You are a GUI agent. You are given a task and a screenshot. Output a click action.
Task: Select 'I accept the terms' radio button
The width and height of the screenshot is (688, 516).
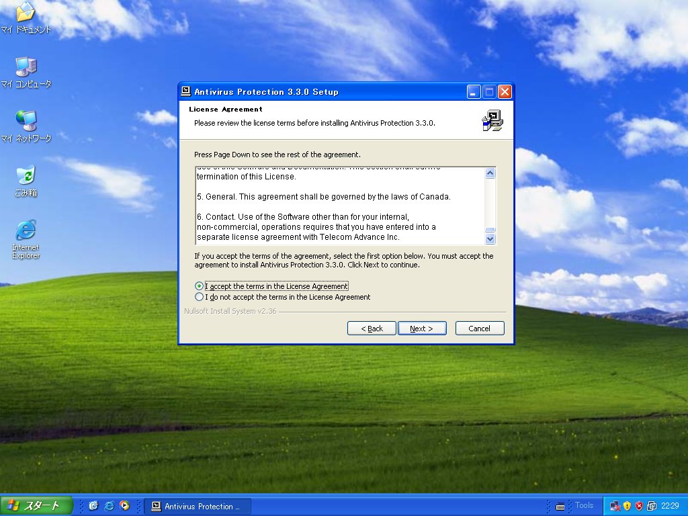coord(199,286)
